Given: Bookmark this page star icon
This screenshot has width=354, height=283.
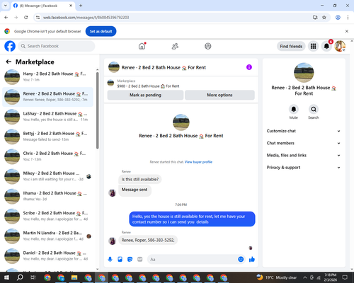Looking at the screenshot, I should [x=324, y=18].
